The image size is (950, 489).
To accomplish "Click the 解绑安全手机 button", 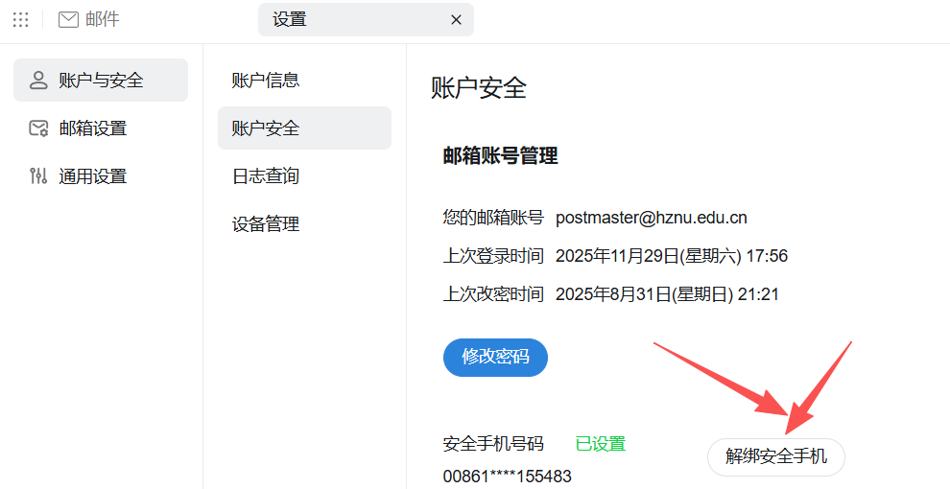I will (x=775, y=456).
